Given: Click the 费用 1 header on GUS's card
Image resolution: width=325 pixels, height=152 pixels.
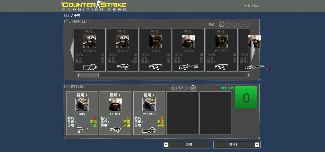Looking at the screenshot, I should pyautogui.click(x=82, y=95).
